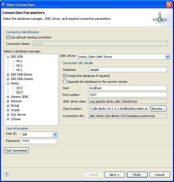Select DB2 UDB version V9.1
The image size is (174, 182).
point(19,70)
